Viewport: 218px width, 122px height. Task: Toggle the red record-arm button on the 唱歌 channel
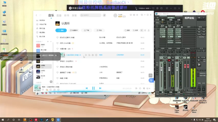169,60
